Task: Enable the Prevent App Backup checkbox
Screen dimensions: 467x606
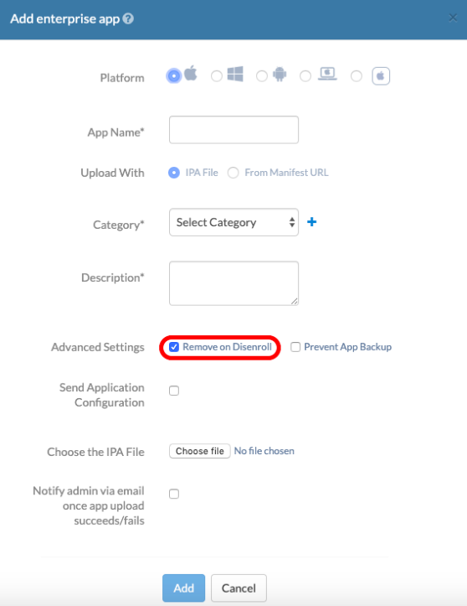Action: click(x=295, y=347)
